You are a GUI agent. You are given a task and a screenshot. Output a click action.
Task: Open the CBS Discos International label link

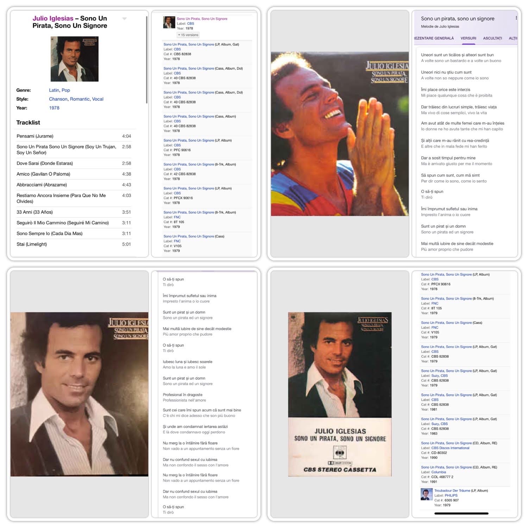(x=450, y=448)
